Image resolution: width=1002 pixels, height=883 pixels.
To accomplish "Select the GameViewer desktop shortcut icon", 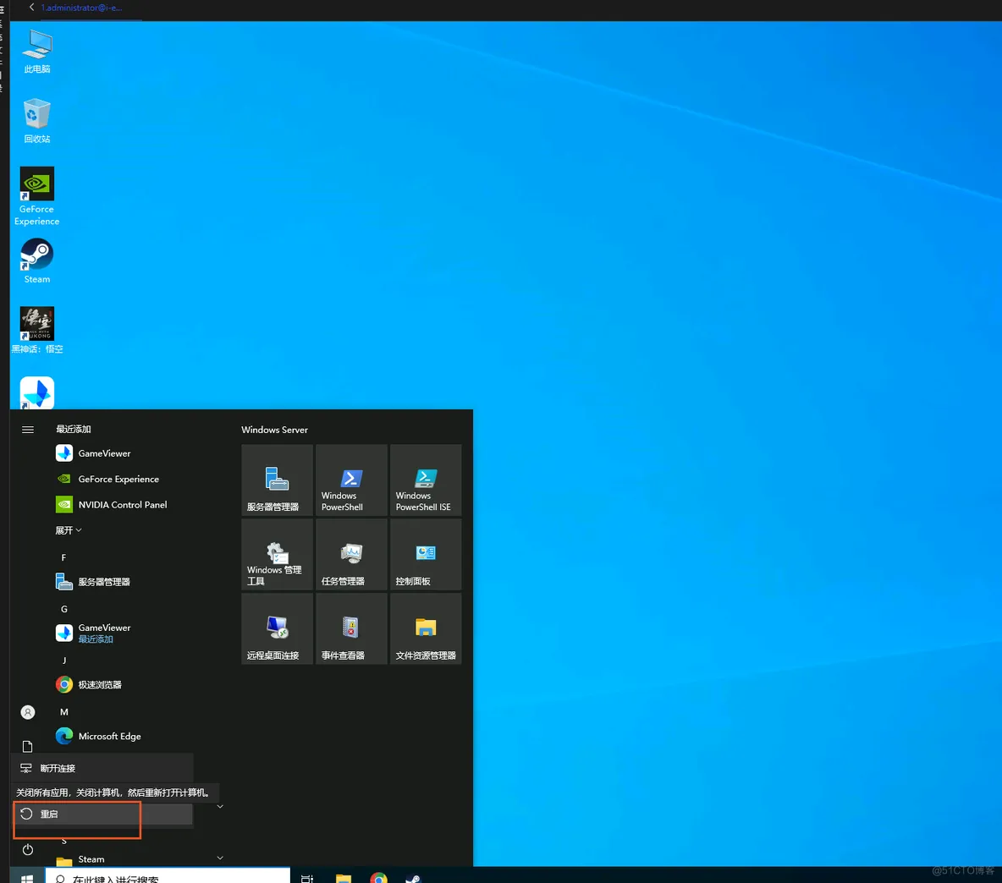I will pos(37,392).
